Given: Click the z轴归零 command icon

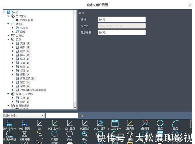Looking at the screenshot, I should (145, 123).
